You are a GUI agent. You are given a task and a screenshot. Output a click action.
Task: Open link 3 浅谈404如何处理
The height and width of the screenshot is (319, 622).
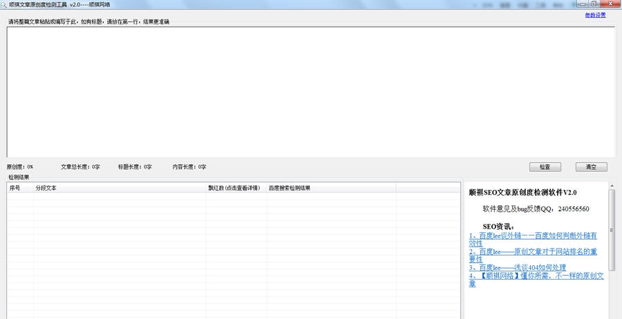tap(517, 267)
